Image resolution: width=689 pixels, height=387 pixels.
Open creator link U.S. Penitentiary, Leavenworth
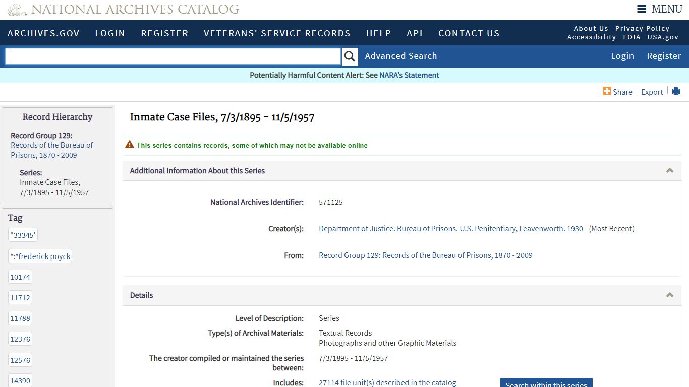[452, 229]
